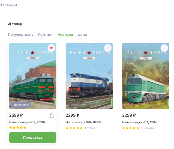Sort products by Рейтинг
Viewport: 174px width, 149px height.
(46, 35)
